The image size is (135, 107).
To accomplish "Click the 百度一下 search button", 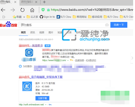I will [x=119, y=25].
